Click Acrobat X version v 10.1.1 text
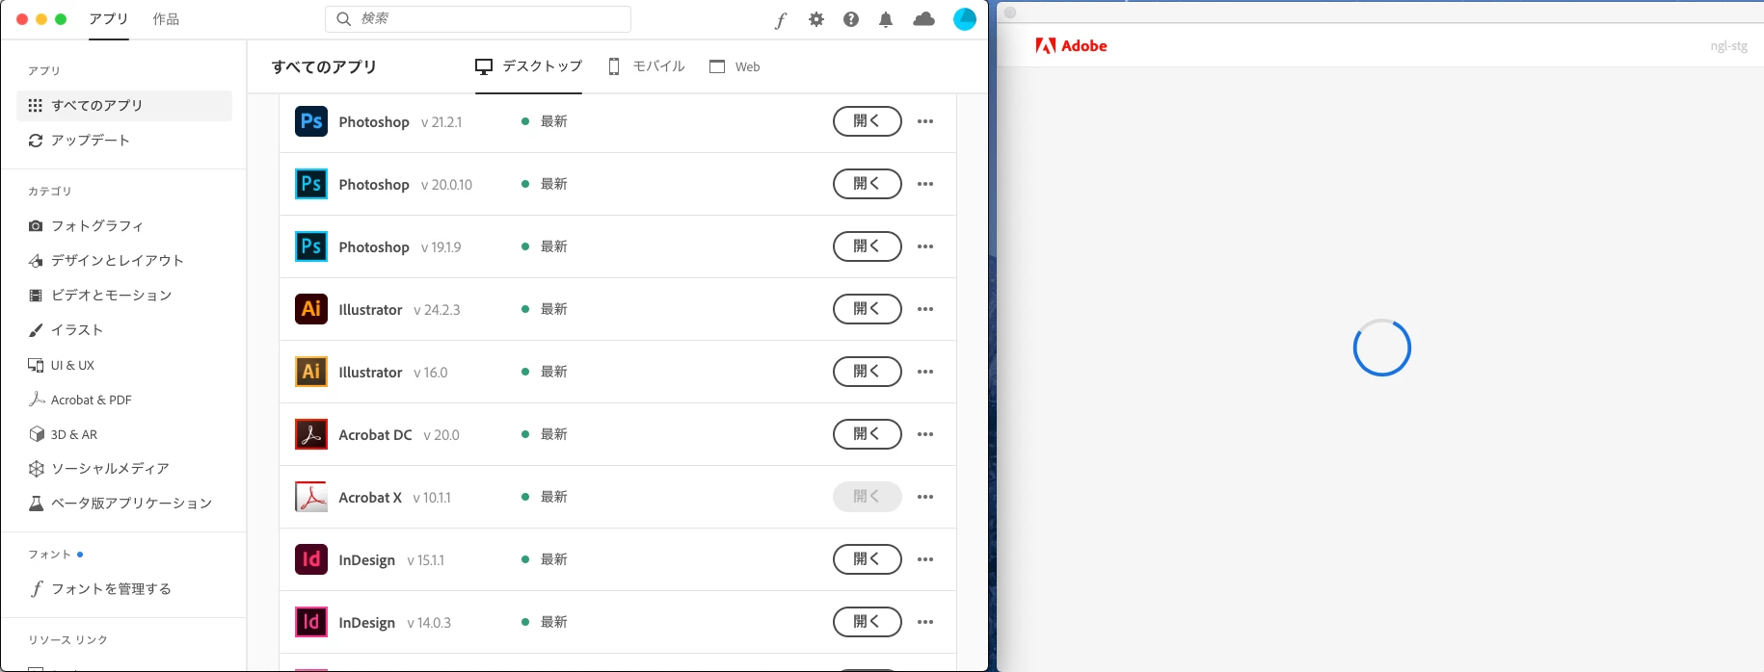 432,498
